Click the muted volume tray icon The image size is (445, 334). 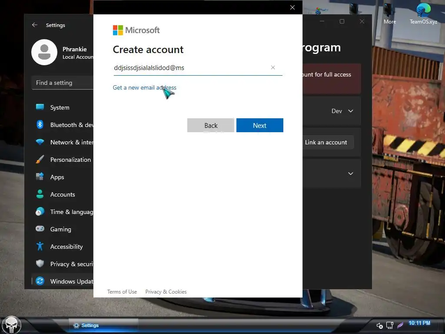click(380, 325)
